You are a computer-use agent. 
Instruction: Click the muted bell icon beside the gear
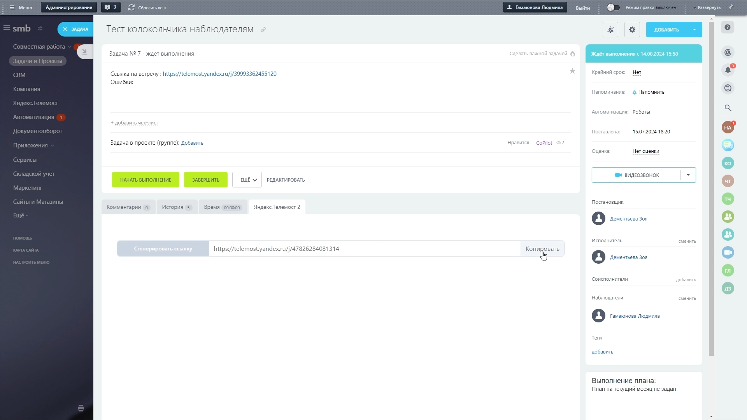tap(610, 30)
